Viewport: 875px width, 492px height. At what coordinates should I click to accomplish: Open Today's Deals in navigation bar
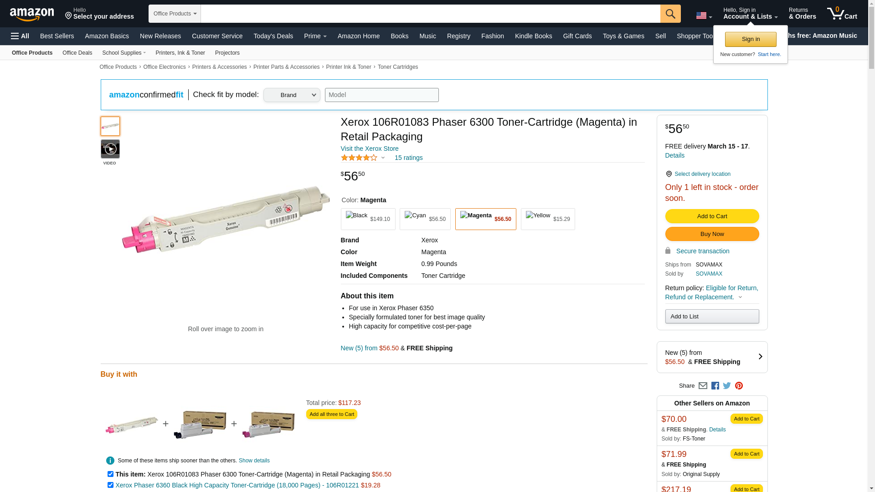click(x=273, y=36)
